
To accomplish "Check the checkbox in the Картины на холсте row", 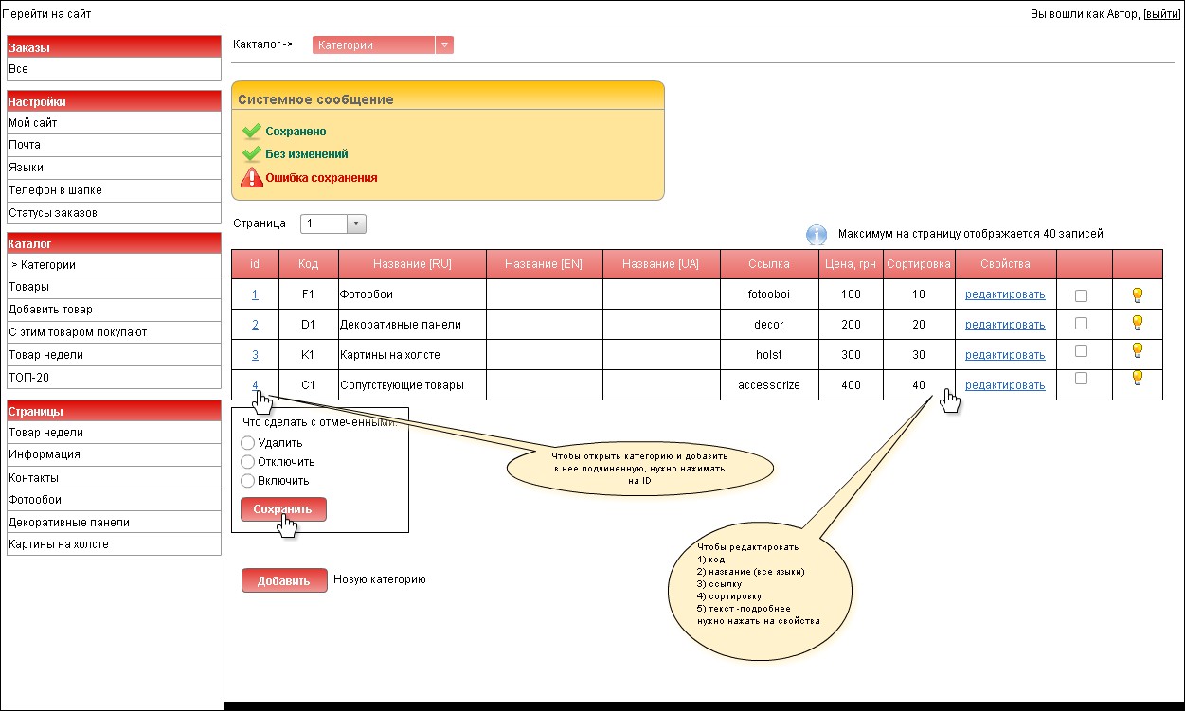I will (x=1081, y=350).
